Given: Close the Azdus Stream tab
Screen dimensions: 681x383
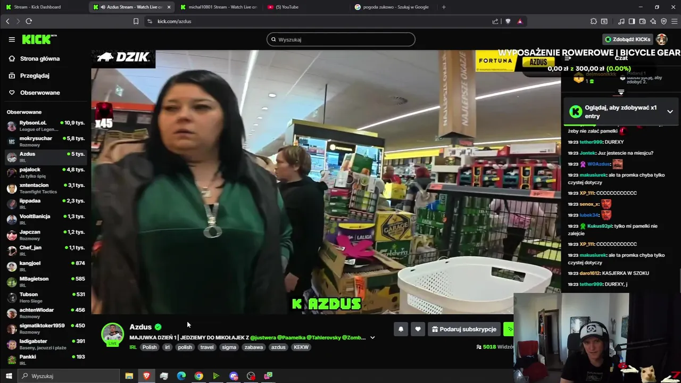Looking at the screenshot, I should point(169,7).
